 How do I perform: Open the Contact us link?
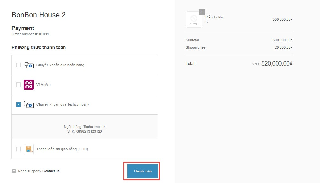coord(51,171)
